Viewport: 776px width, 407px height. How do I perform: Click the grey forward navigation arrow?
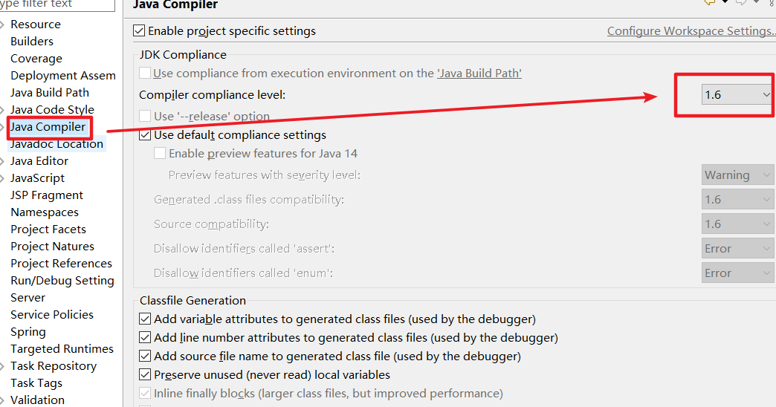(741, 2)
